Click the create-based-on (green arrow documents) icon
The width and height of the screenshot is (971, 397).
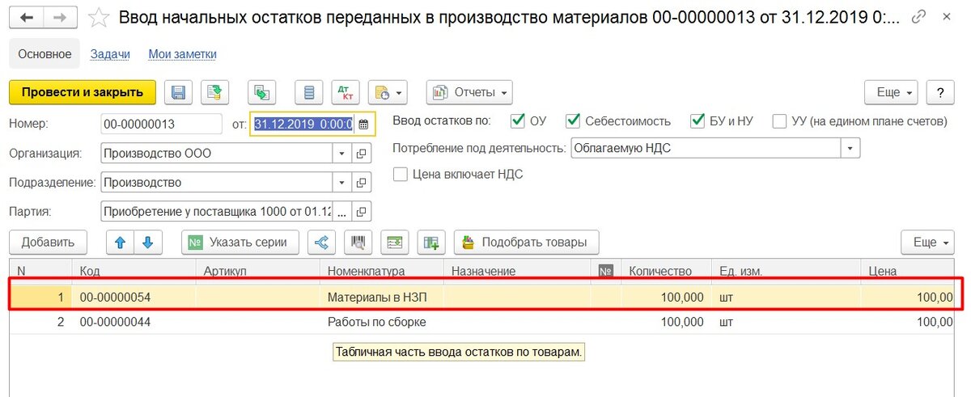point(262,92)
